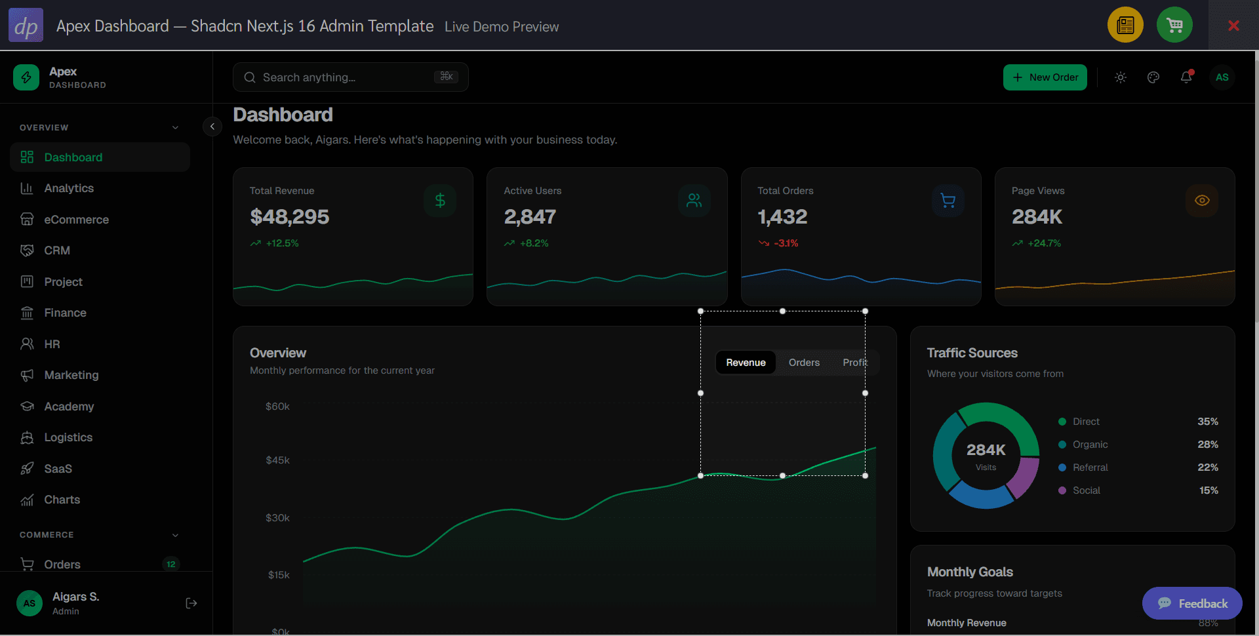Image resolution: width=1259 pixels, height=636 pixels.
Task: Click the New Order button
Action: click(1045, 77)
